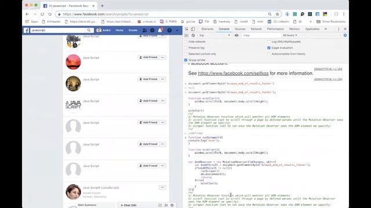
Task: Switch to the Sources tab
Action: click(x=240, y=29)
